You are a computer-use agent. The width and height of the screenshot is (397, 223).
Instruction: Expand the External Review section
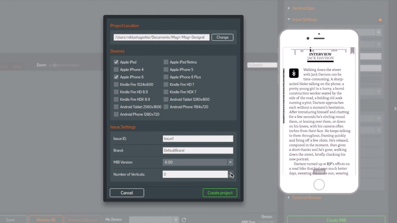(x=289, y=197)
